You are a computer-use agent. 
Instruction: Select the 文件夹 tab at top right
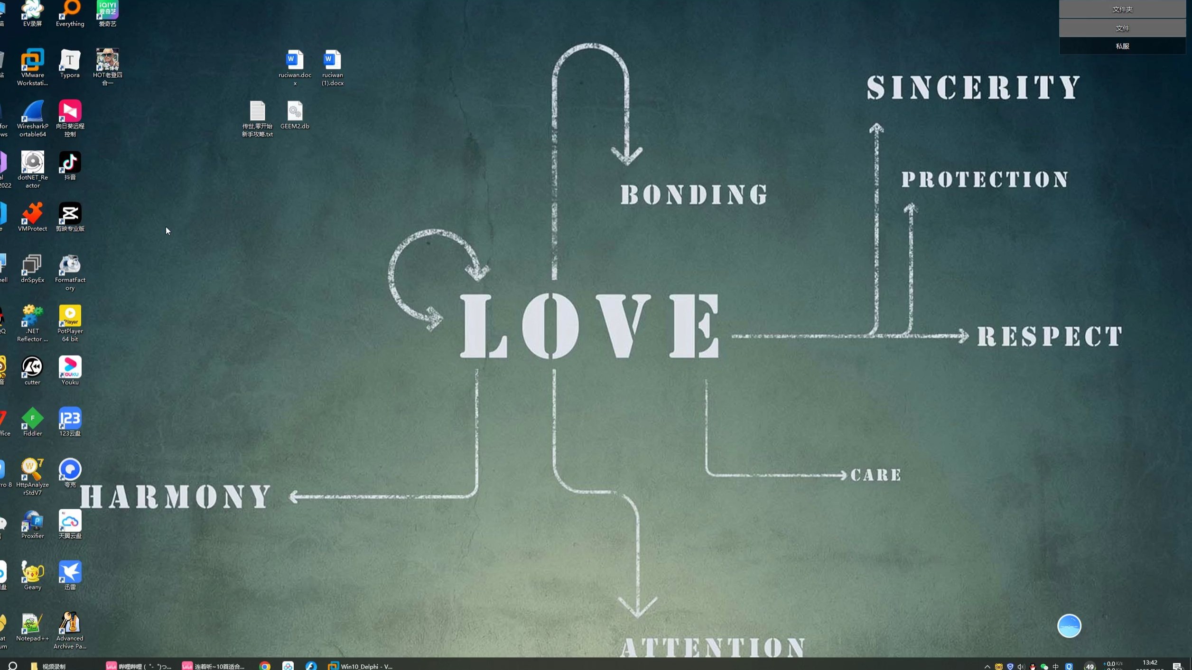click(1122, 9)
